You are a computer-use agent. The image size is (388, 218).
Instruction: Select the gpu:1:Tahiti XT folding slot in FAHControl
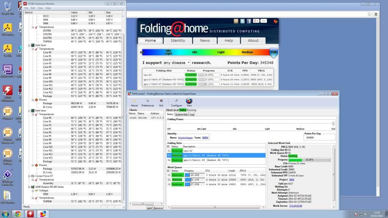(x=216, y=160)
